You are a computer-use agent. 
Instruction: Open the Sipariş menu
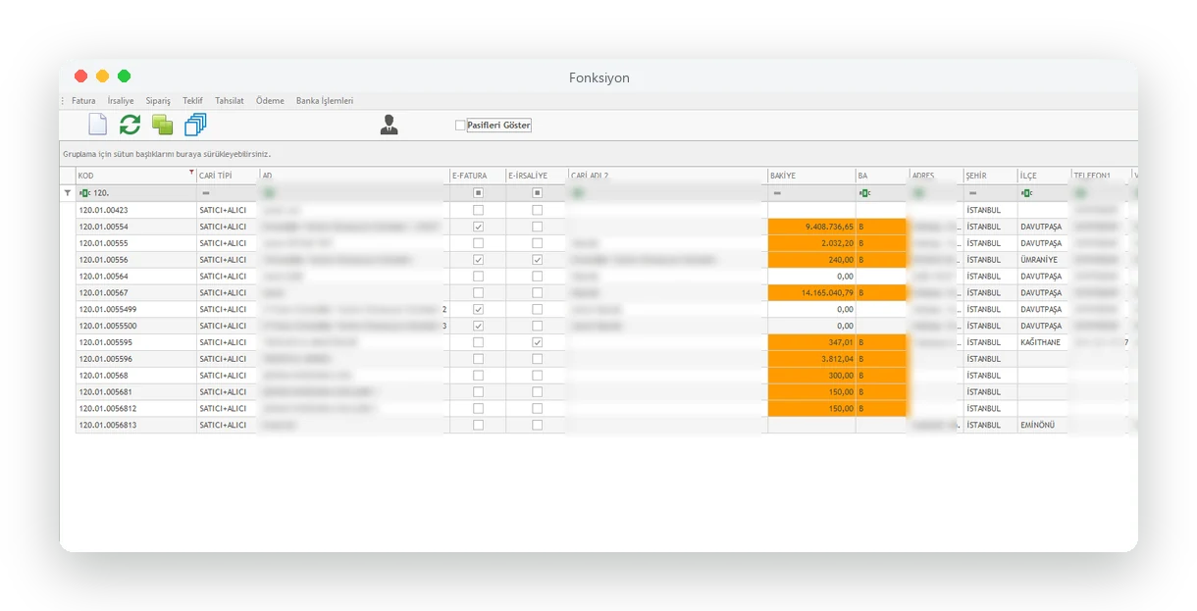(158, 101)
